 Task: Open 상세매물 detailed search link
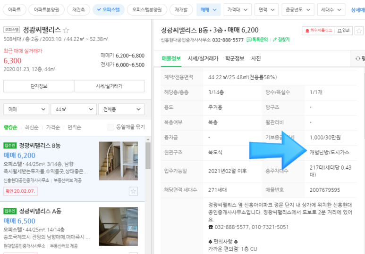click(358, 10)
